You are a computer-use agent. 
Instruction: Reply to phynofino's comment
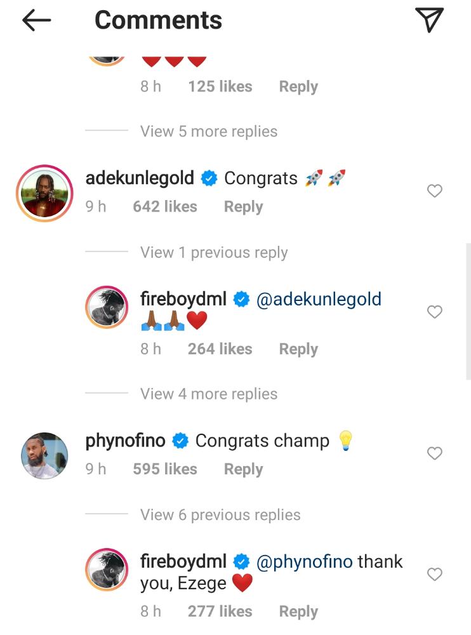(243, 469)
